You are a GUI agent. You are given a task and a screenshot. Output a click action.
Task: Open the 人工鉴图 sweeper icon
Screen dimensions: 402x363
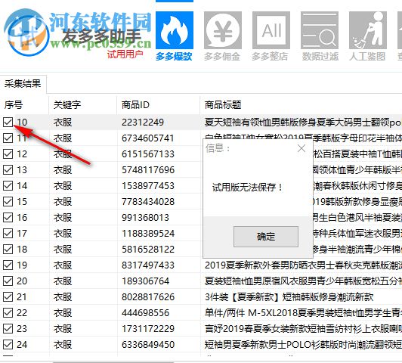click(368, 30)
